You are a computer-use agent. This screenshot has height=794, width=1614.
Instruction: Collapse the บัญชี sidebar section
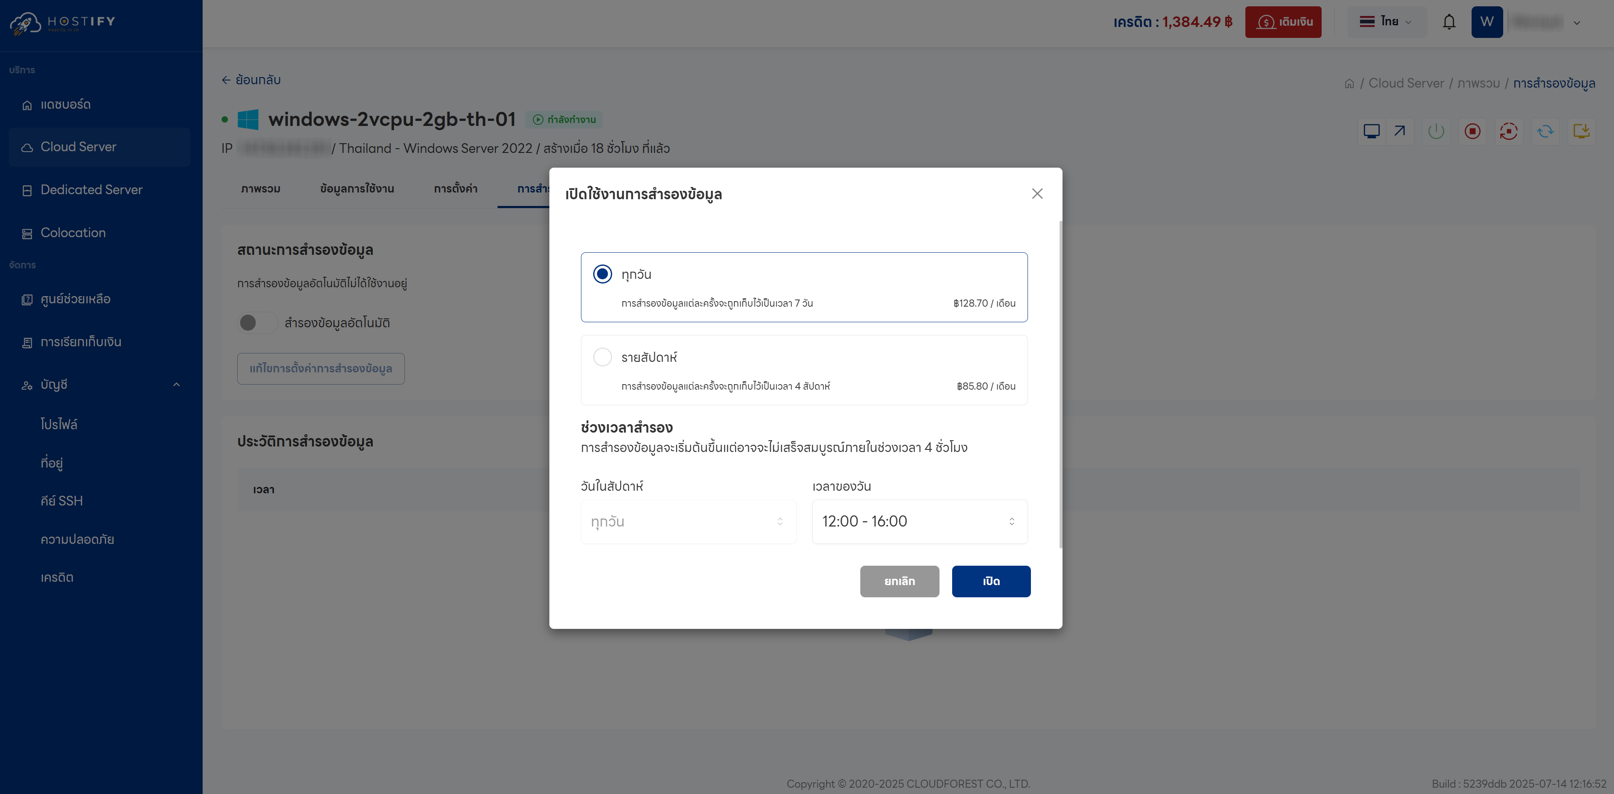pos(100,384)
